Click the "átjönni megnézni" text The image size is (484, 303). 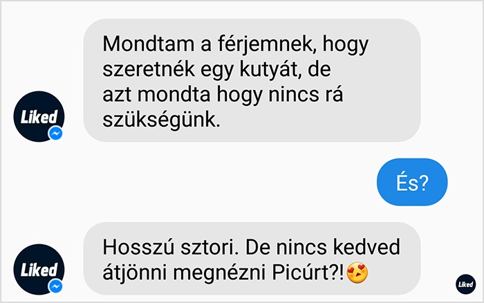(185, 273)
